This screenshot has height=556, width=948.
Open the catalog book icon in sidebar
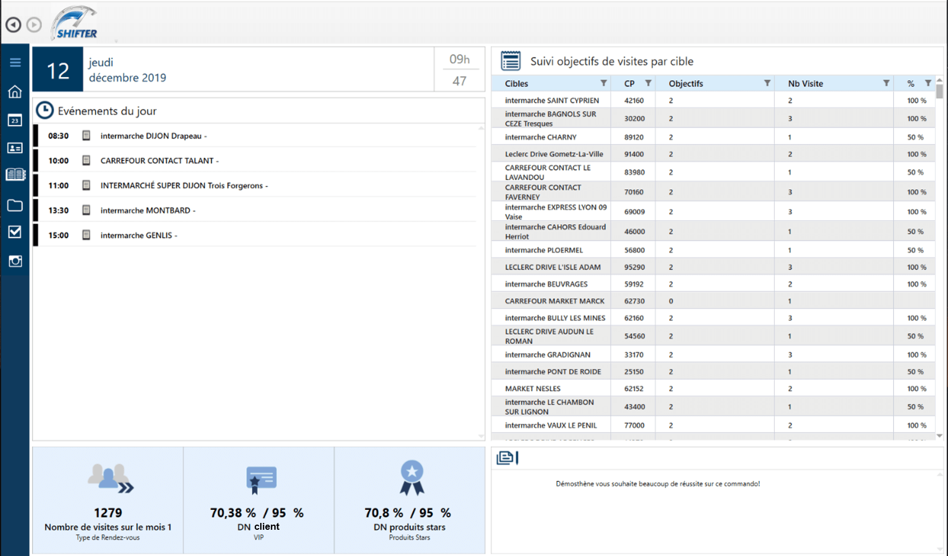click(15, 174)
